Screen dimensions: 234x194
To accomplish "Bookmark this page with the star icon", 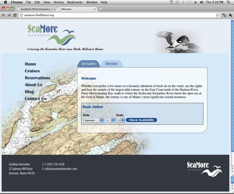I will click(x=218, y=15).
